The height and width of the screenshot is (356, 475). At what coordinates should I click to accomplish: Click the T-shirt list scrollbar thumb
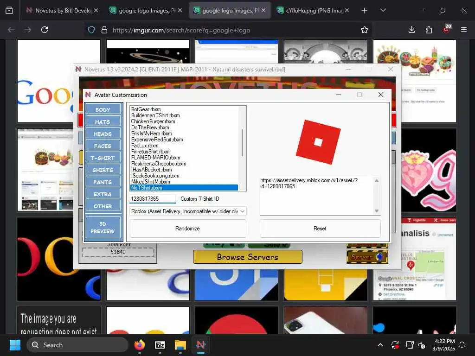click(x=242, y=143)
